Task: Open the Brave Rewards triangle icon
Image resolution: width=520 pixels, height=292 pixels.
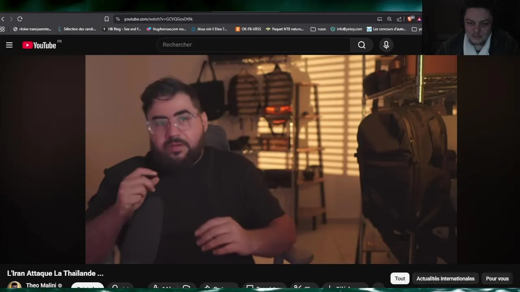Action: coord(419,19)
